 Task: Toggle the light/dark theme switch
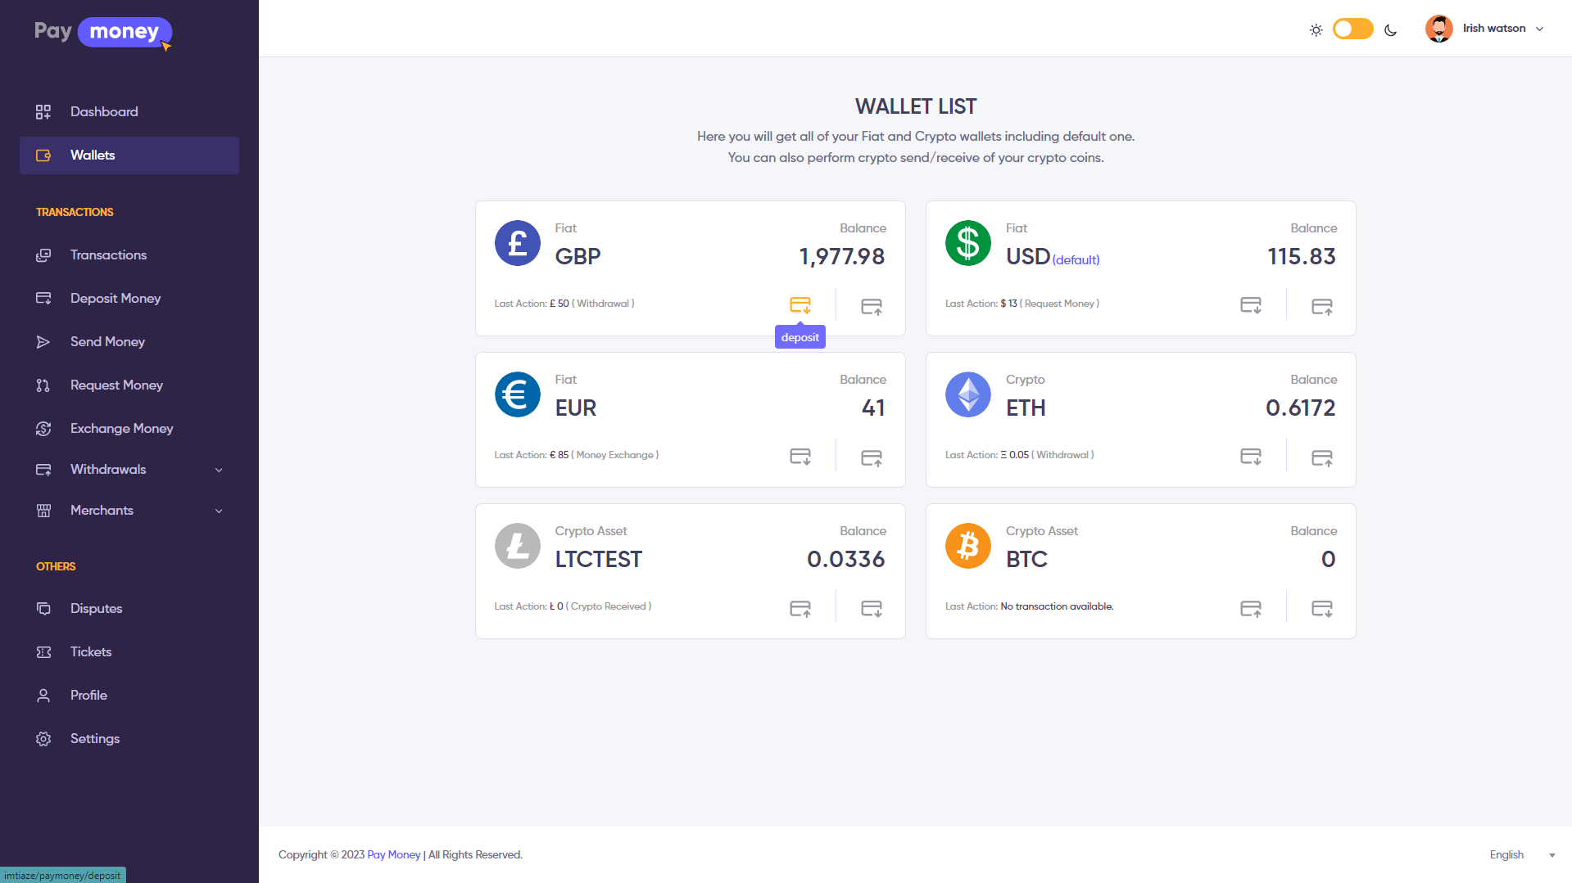[x=1352, y=29]
